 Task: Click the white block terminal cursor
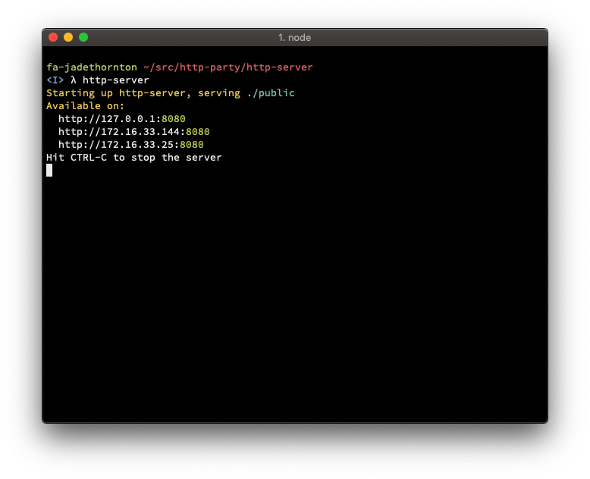(49, 171)
